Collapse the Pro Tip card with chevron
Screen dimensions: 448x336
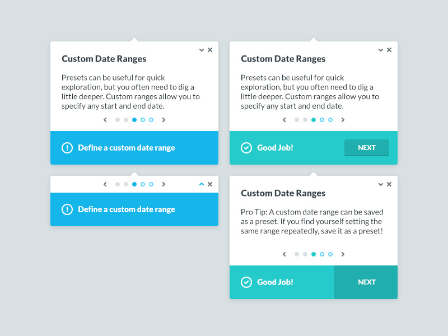pyautogui.click(x=381, y=184)
